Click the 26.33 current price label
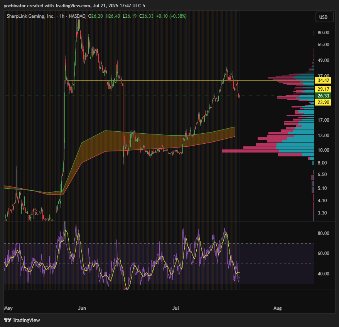The height and width of the screenshot is (327, 339). (323, 96)
